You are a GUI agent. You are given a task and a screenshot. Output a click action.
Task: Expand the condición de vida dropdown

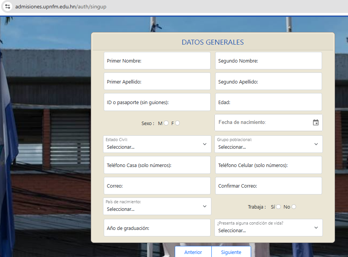(269, 228)
